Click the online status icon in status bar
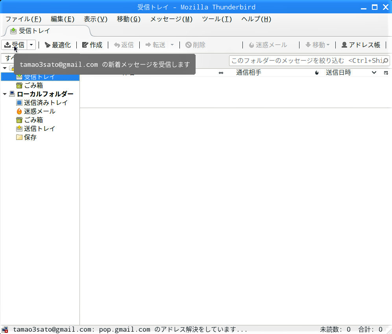This screenshot has height=334, width=392. (5, 330)
